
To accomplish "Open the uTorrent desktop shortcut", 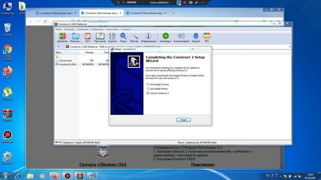I will click(x=8, y=93).
